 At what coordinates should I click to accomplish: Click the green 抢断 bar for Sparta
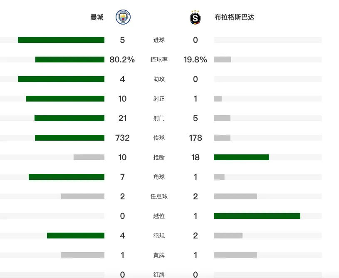click(x=242, y=157)
